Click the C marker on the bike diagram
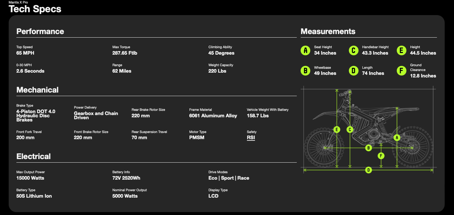This screenshot has width=454, height=215. [350, 130]
